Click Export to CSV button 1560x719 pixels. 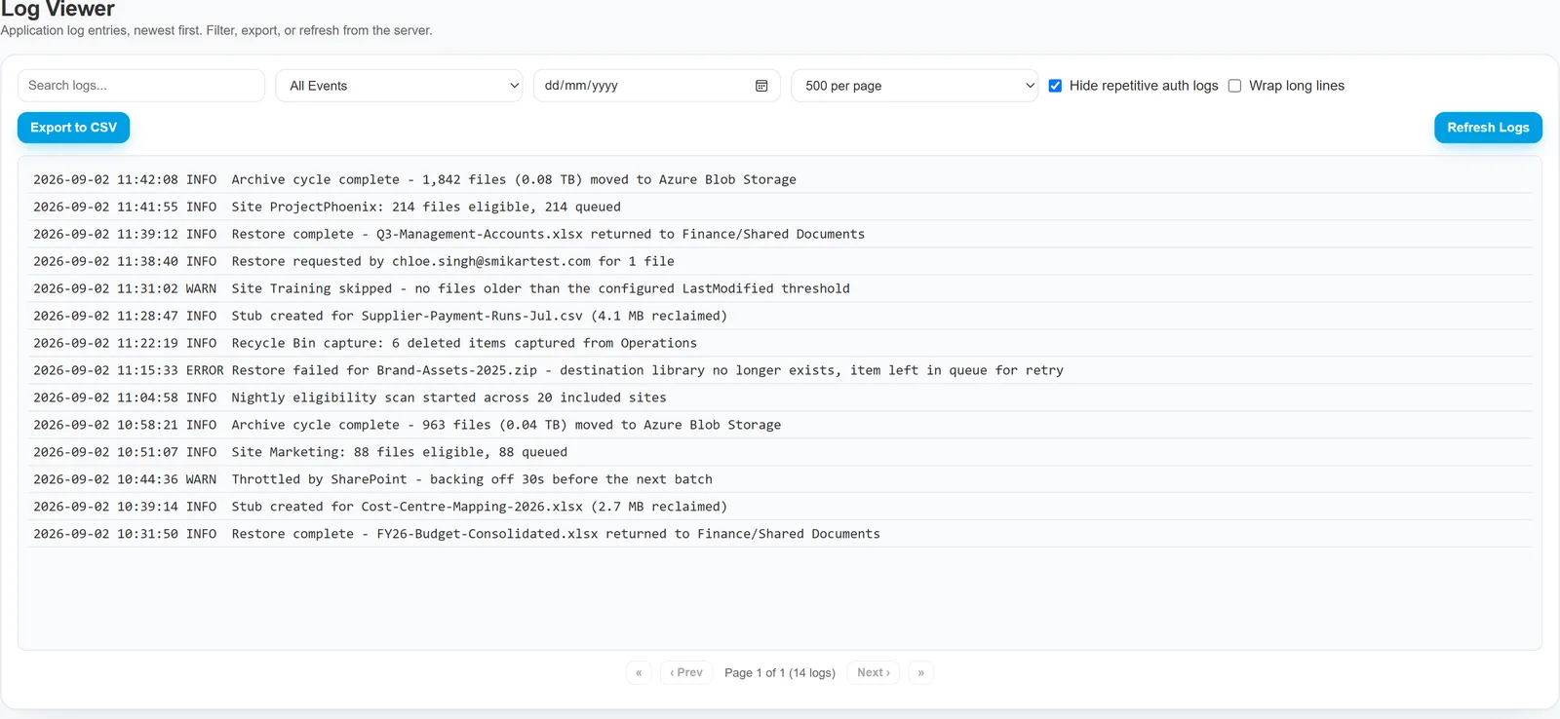(73, 128)
